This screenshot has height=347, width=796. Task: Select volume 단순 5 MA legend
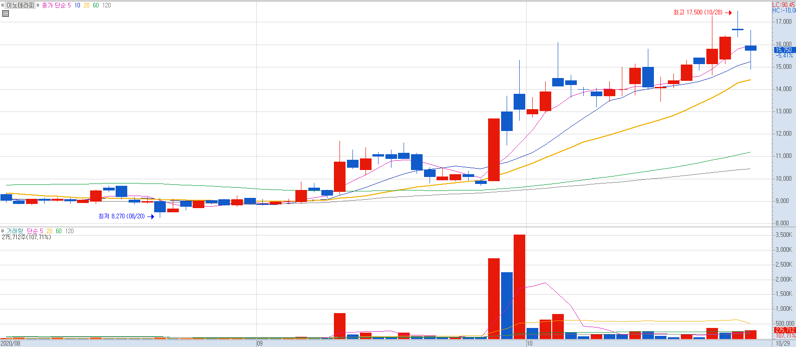pos(35,231)
